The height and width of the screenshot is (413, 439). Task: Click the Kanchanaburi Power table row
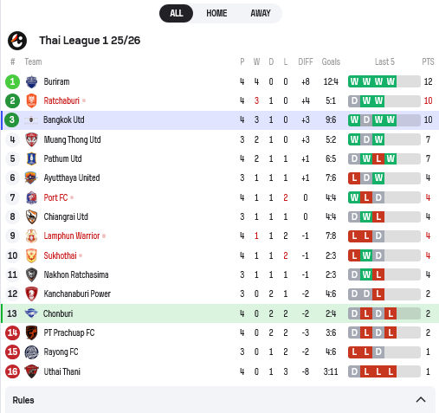click(x=220, y=294)
